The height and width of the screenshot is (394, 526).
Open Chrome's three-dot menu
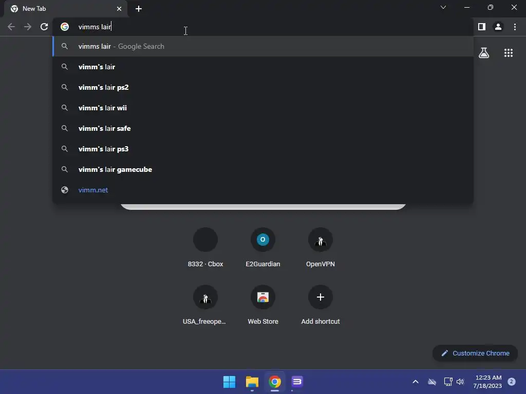515,27
